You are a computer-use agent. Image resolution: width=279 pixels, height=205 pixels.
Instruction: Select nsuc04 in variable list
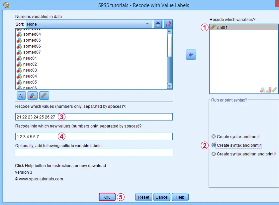pos(91,76)
